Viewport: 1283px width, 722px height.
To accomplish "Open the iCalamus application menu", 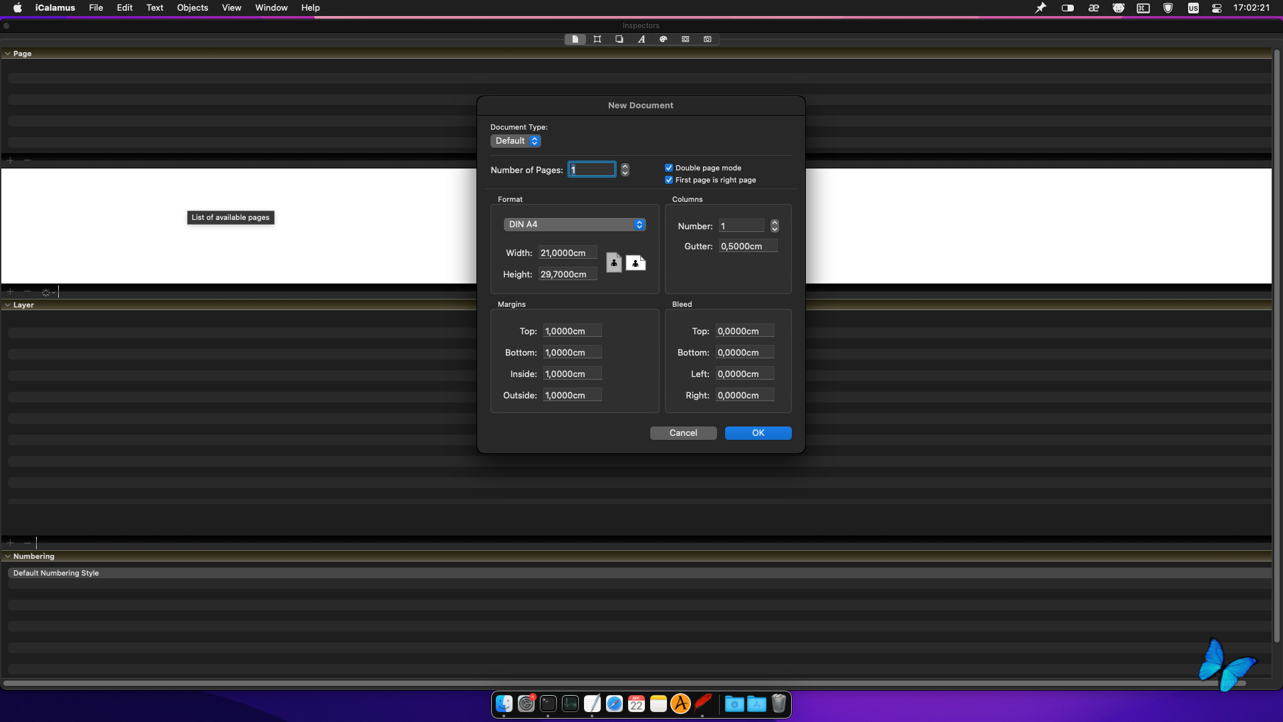I will click(x=55, y=8).
